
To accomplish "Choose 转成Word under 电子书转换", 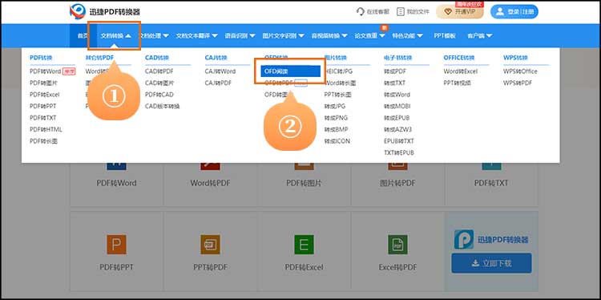I will [x=397, y=95].
